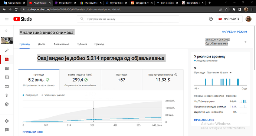
Task: Click the Уобичајен учинак legend item
Action: [x=53, y=95]
